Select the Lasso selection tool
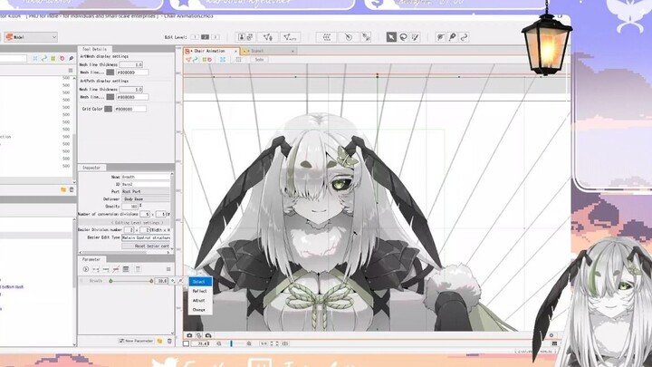The width and height of the screenshot is (652, 367). [403, 37]
